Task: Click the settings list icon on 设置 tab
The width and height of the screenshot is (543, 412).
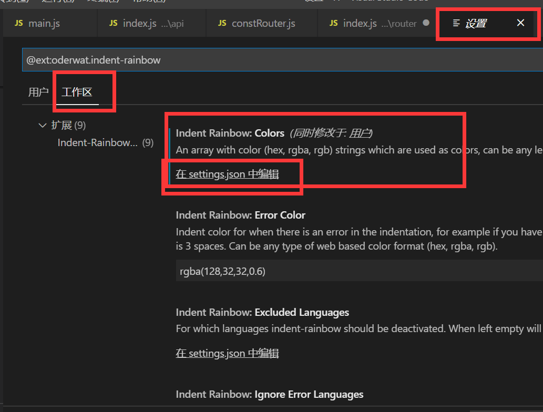Action: tap(456, 23)
